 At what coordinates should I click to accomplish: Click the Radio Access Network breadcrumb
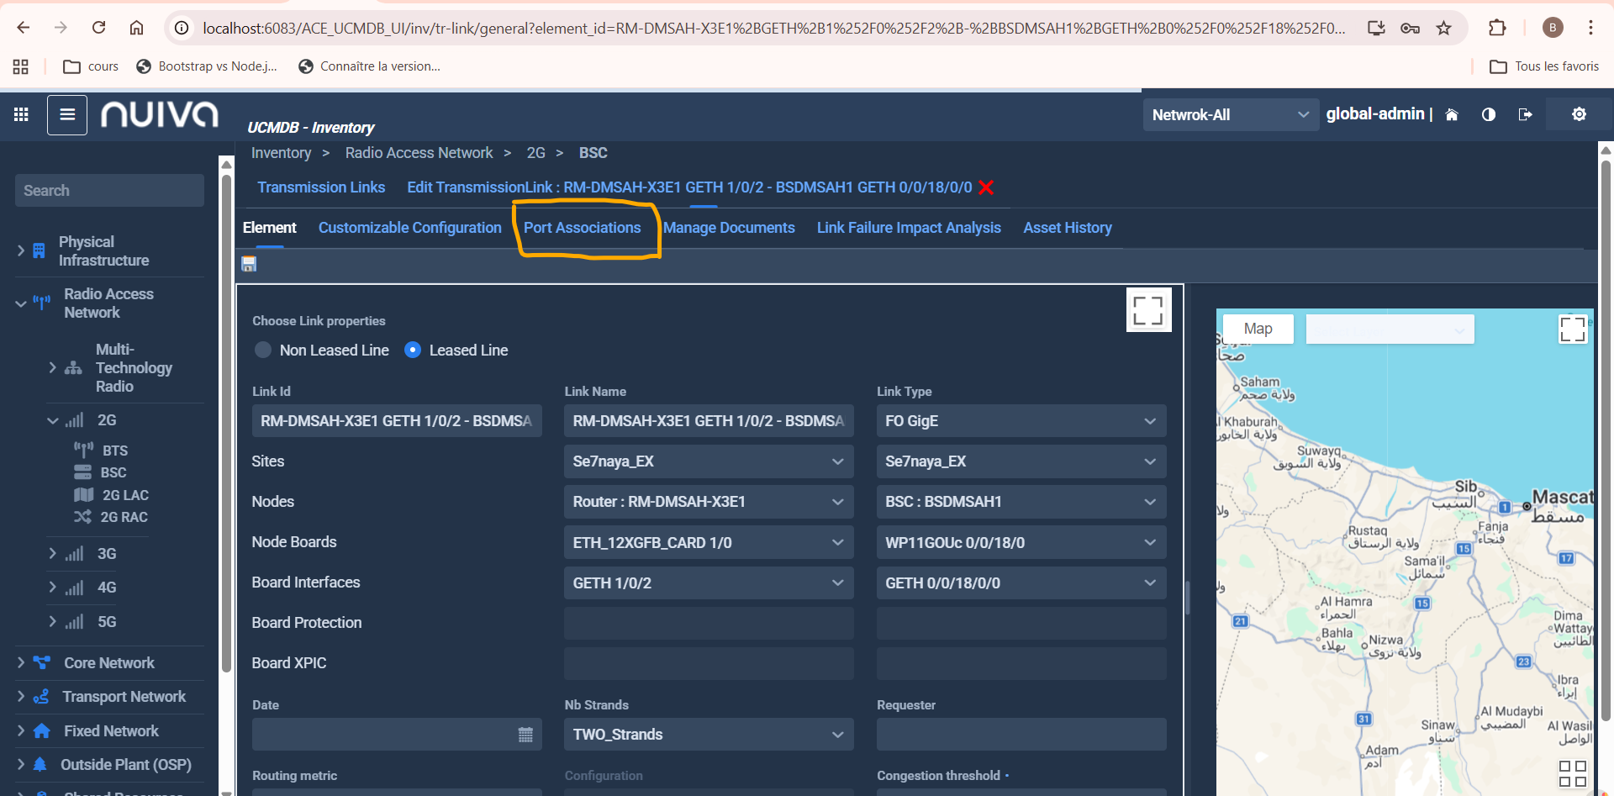point(419,153)
